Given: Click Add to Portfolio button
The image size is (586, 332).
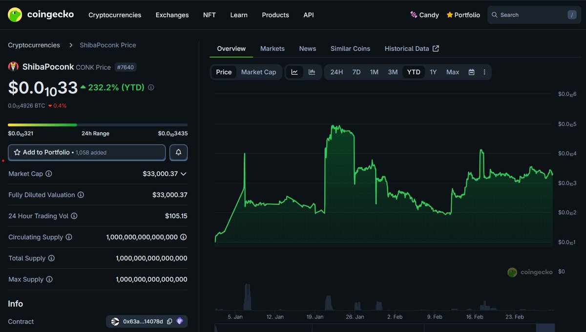Looking at the screenshot, I should coord(87,152).
